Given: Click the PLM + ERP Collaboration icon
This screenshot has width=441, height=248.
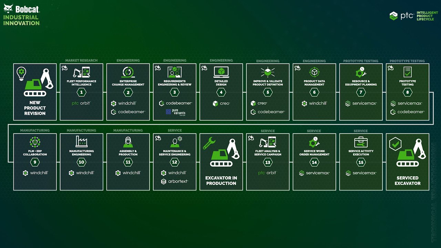Looking at the screenshot, I should [35, 142].
